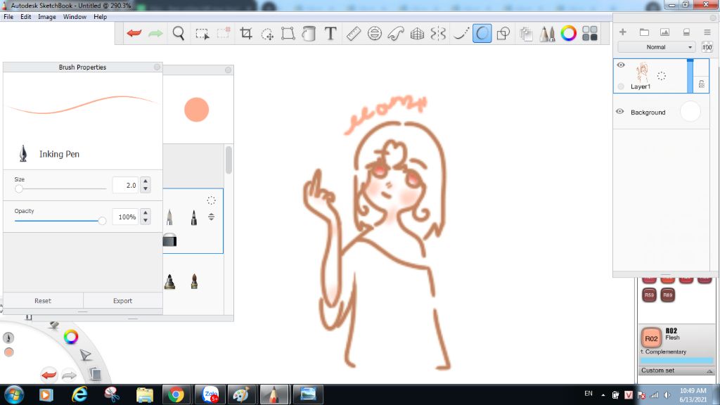
Task: Hide the Background layer eye icon
Action: coord(620,112)
